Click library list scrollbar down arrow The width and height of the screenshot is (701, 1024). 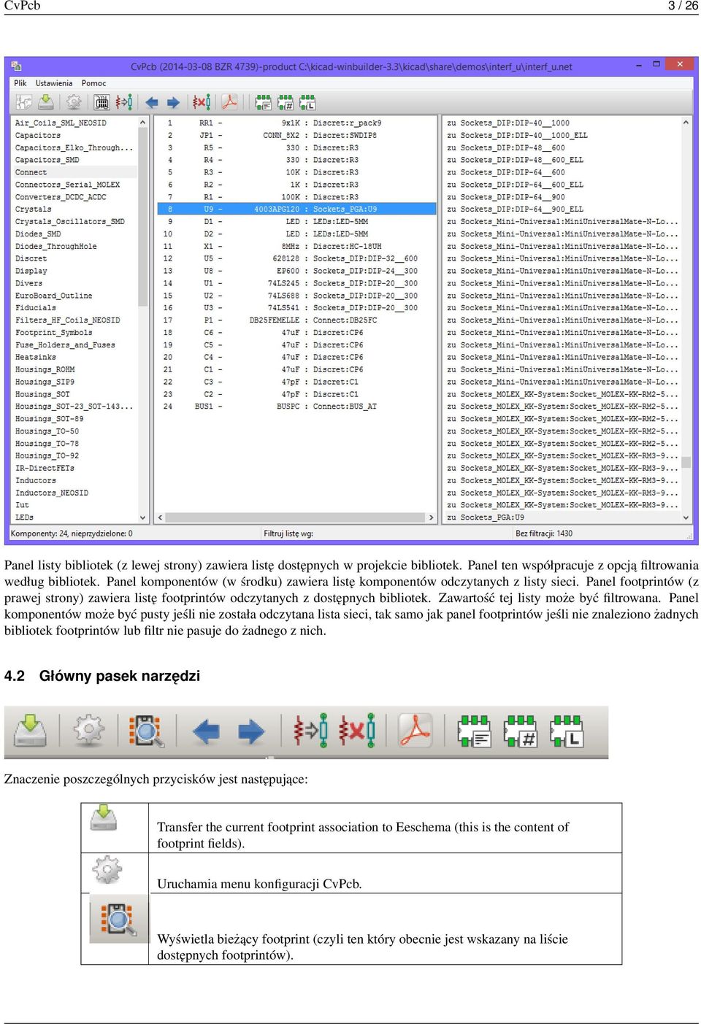[142, 517]
